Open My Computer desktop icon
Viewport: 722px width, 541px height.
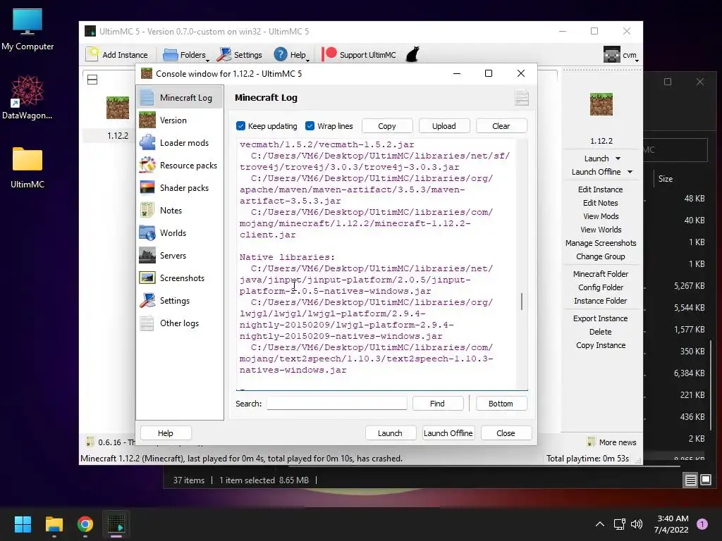[27, 30]
